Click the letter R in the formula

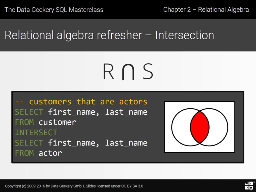108,71
